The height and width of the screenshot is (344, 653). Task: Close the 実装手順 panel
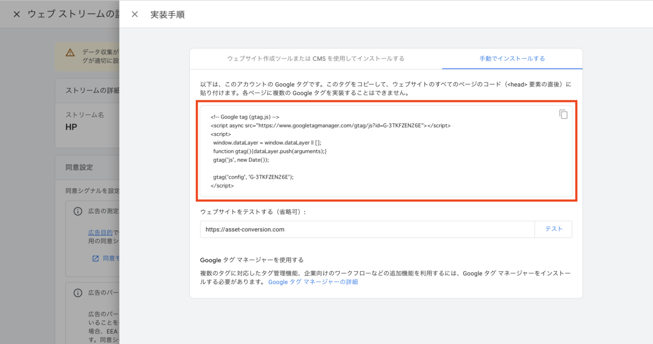click(x=135, y=14)
